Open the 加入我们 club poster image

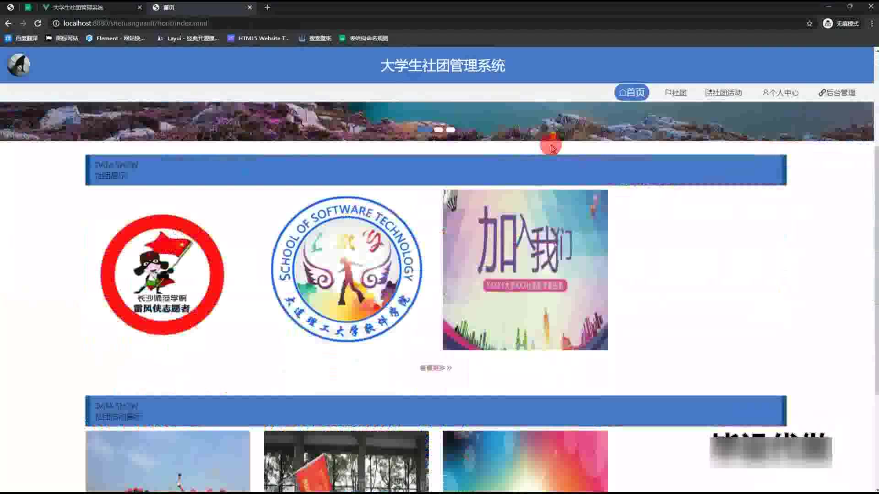[525, 270]
